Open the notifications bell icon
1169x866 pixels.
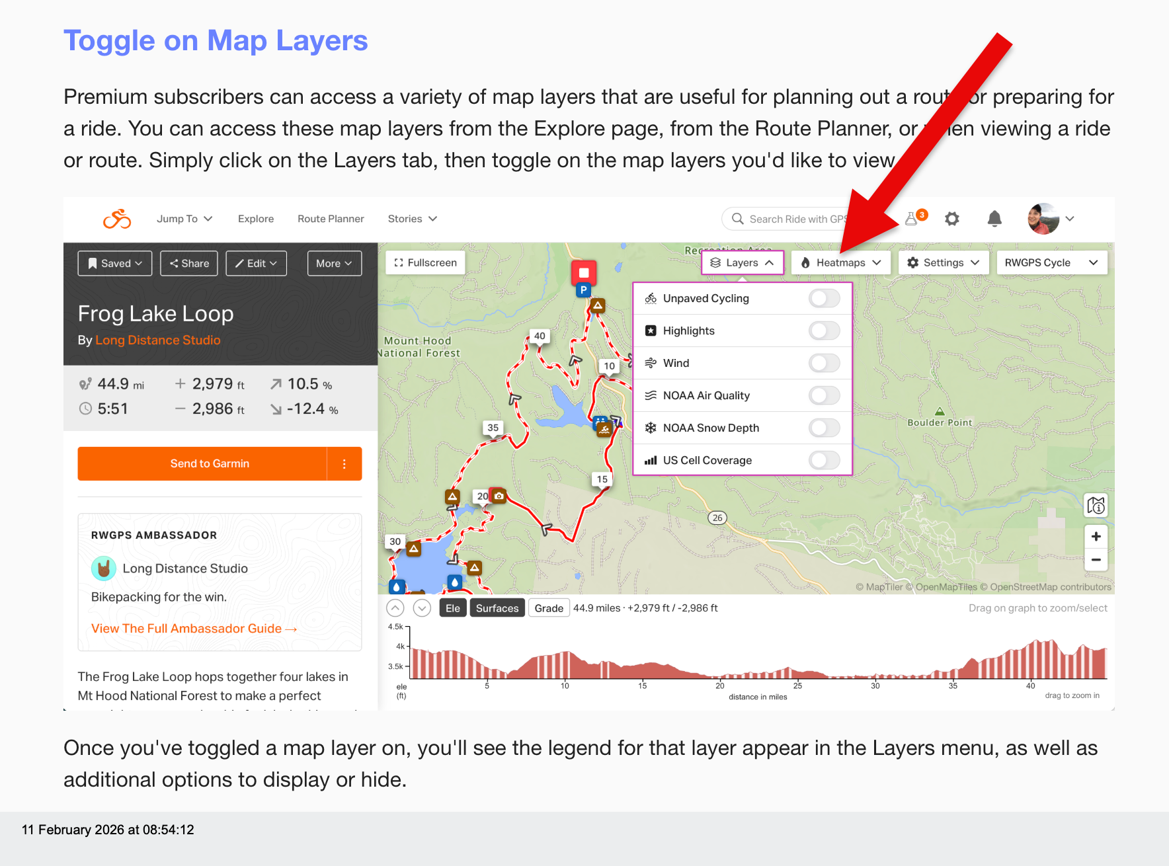[x=994, y=219]
